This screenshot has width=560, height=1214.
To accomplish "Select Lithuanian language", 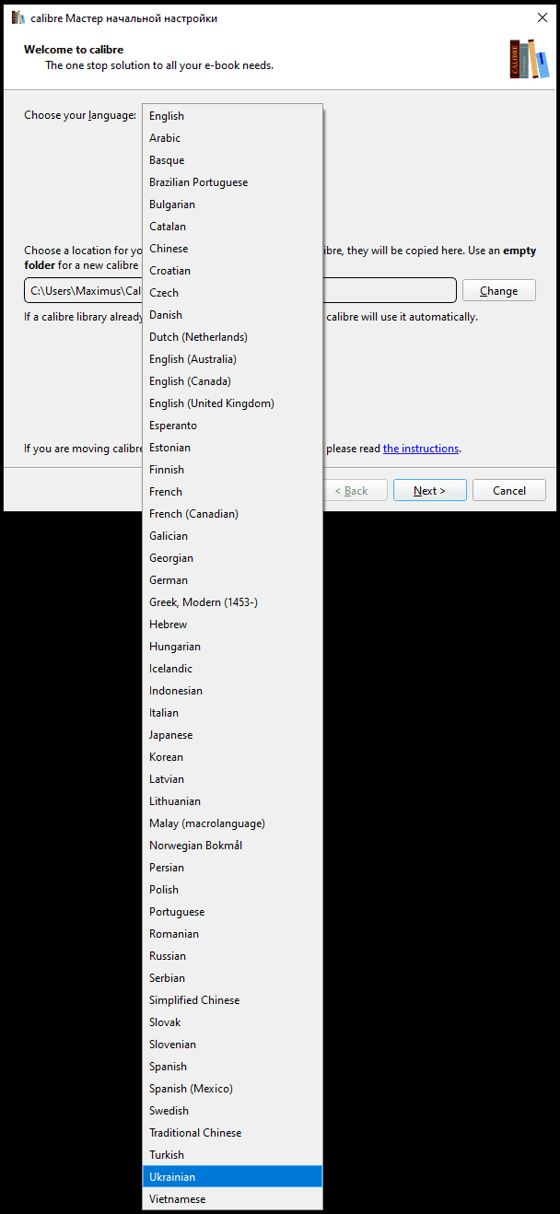I will (232, 801).
